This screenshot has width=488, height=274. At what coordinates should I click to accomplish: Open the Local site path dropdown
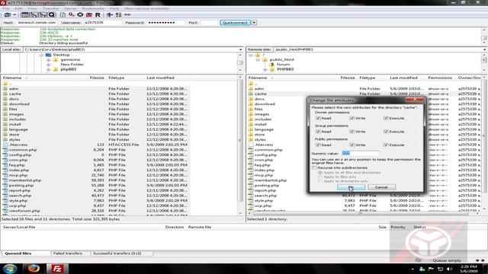(x=241, y=49)
